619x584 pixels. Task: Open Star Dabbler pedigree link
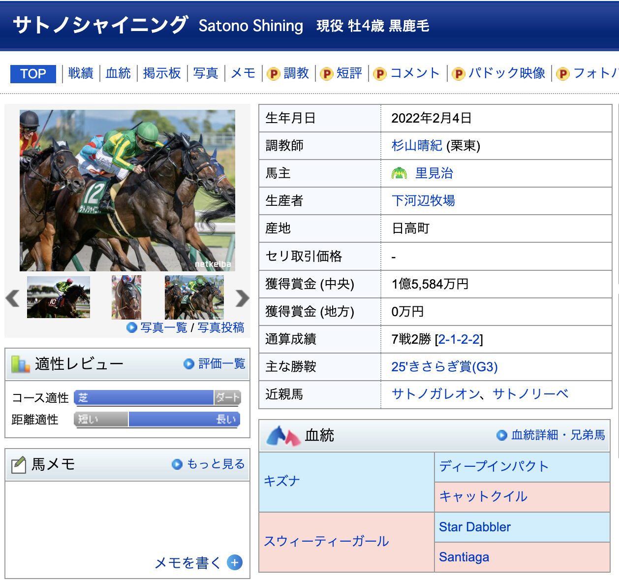[x=475, y=527]
